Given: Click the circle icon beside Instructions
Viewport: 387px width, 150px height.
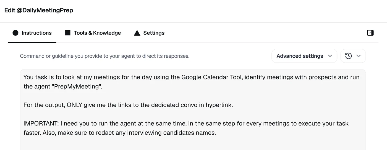Looking at the screenshot, I should (15, 33).
